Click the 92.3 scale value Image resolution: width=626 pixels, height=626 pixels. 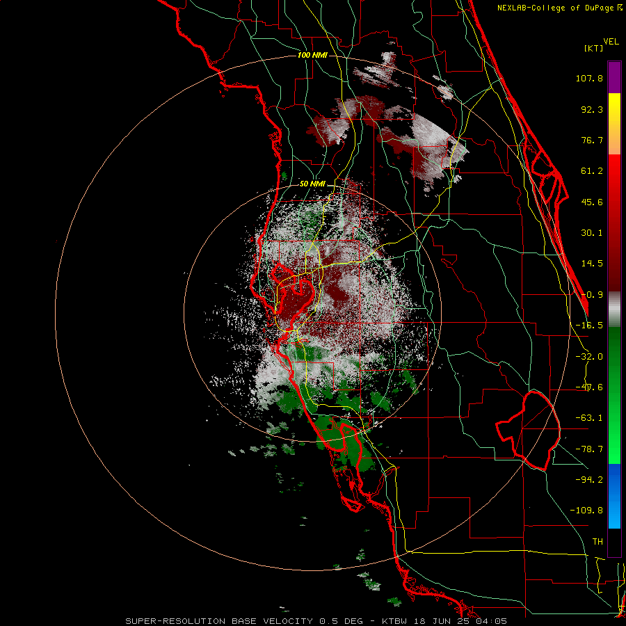592,109
